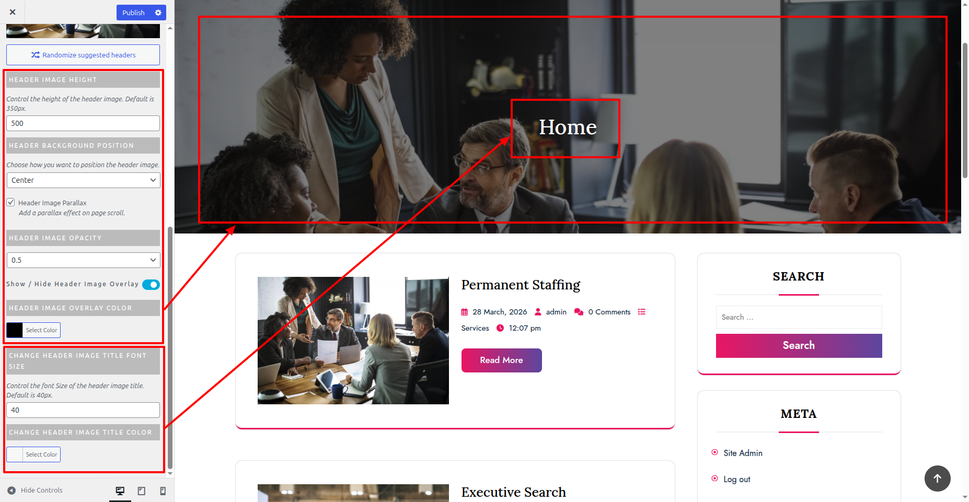Viewport: 969px width, 502px height.
Task: Open publish settings gear icon
Action: click(x=158, y=13)
